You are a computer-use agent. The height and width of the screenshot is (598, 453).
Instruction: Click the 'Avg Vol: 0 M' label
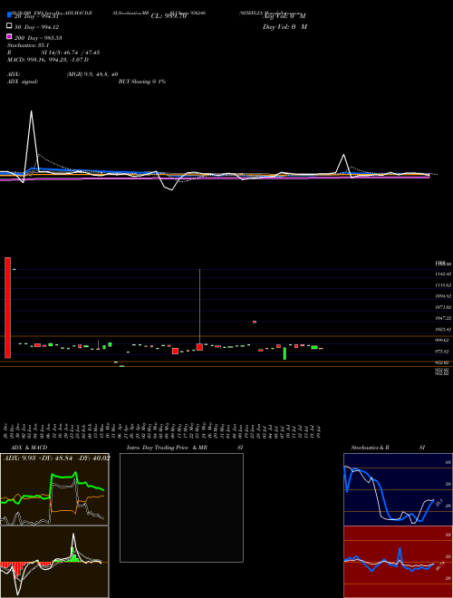284,16
